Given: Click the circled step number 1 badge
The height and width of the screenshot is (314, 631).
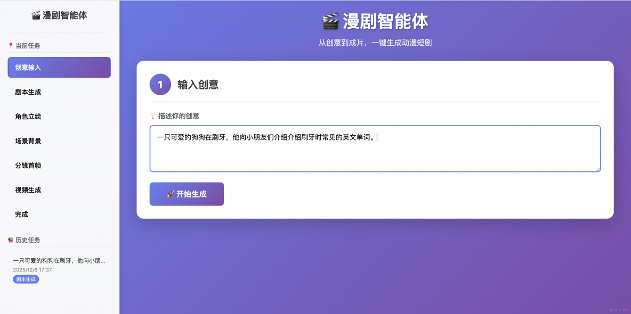Looking at the screenshot, I should (x=160, y=85).
